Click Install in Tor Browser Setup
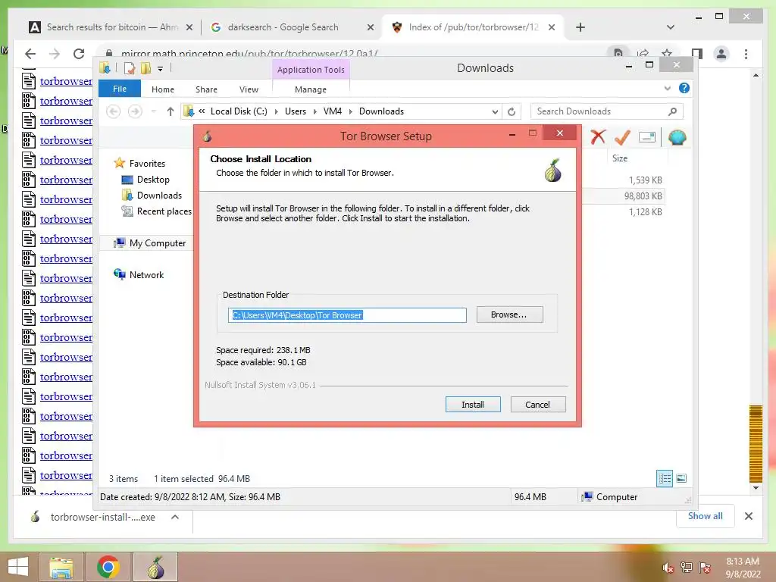The height and width of the screenshot is (582, 776). pyautogui.click(x=473, y=405)
